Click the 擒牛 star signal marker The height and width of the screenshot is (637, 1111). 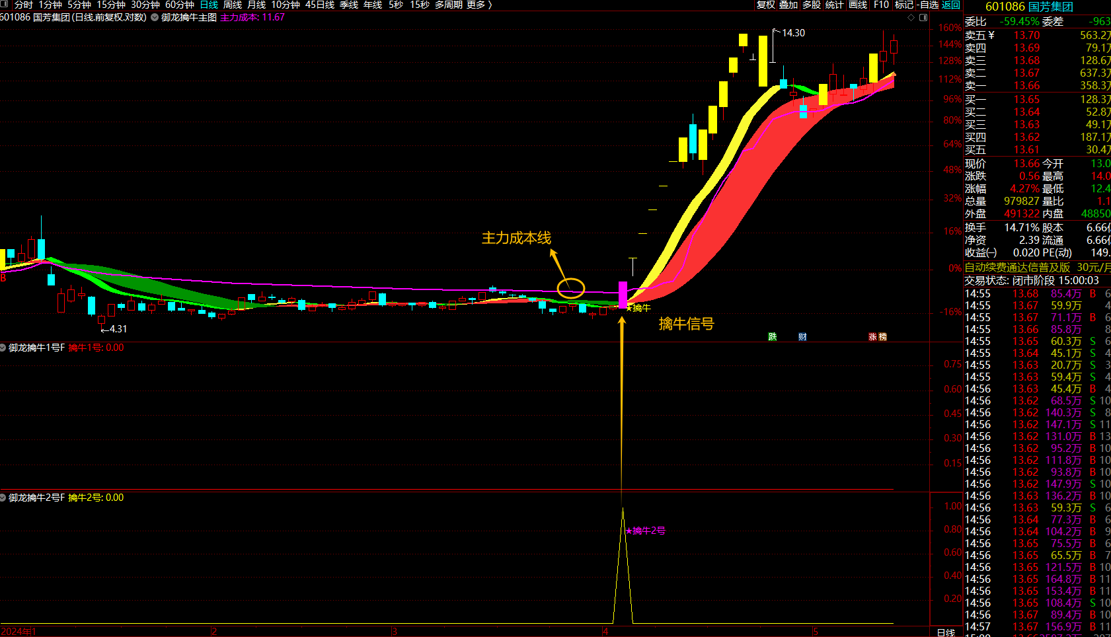click(638, 308)
